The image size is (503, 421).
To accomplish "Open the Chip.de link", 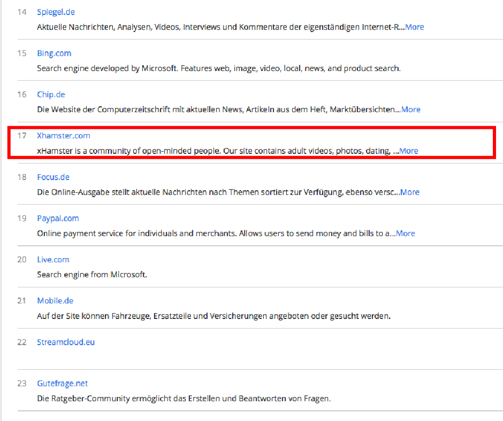I will coord(51,95).
